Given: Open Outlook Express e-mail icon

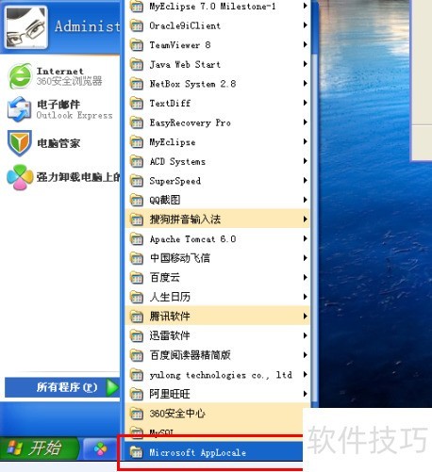Looking at the screenshot, I should 20,109.
